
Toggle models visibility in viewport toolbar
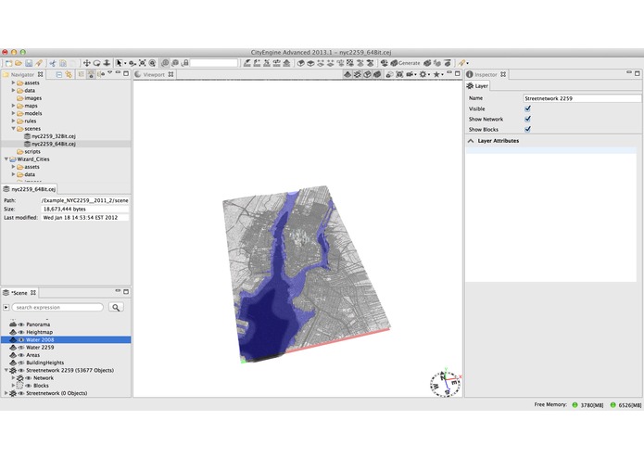point(377,74)
